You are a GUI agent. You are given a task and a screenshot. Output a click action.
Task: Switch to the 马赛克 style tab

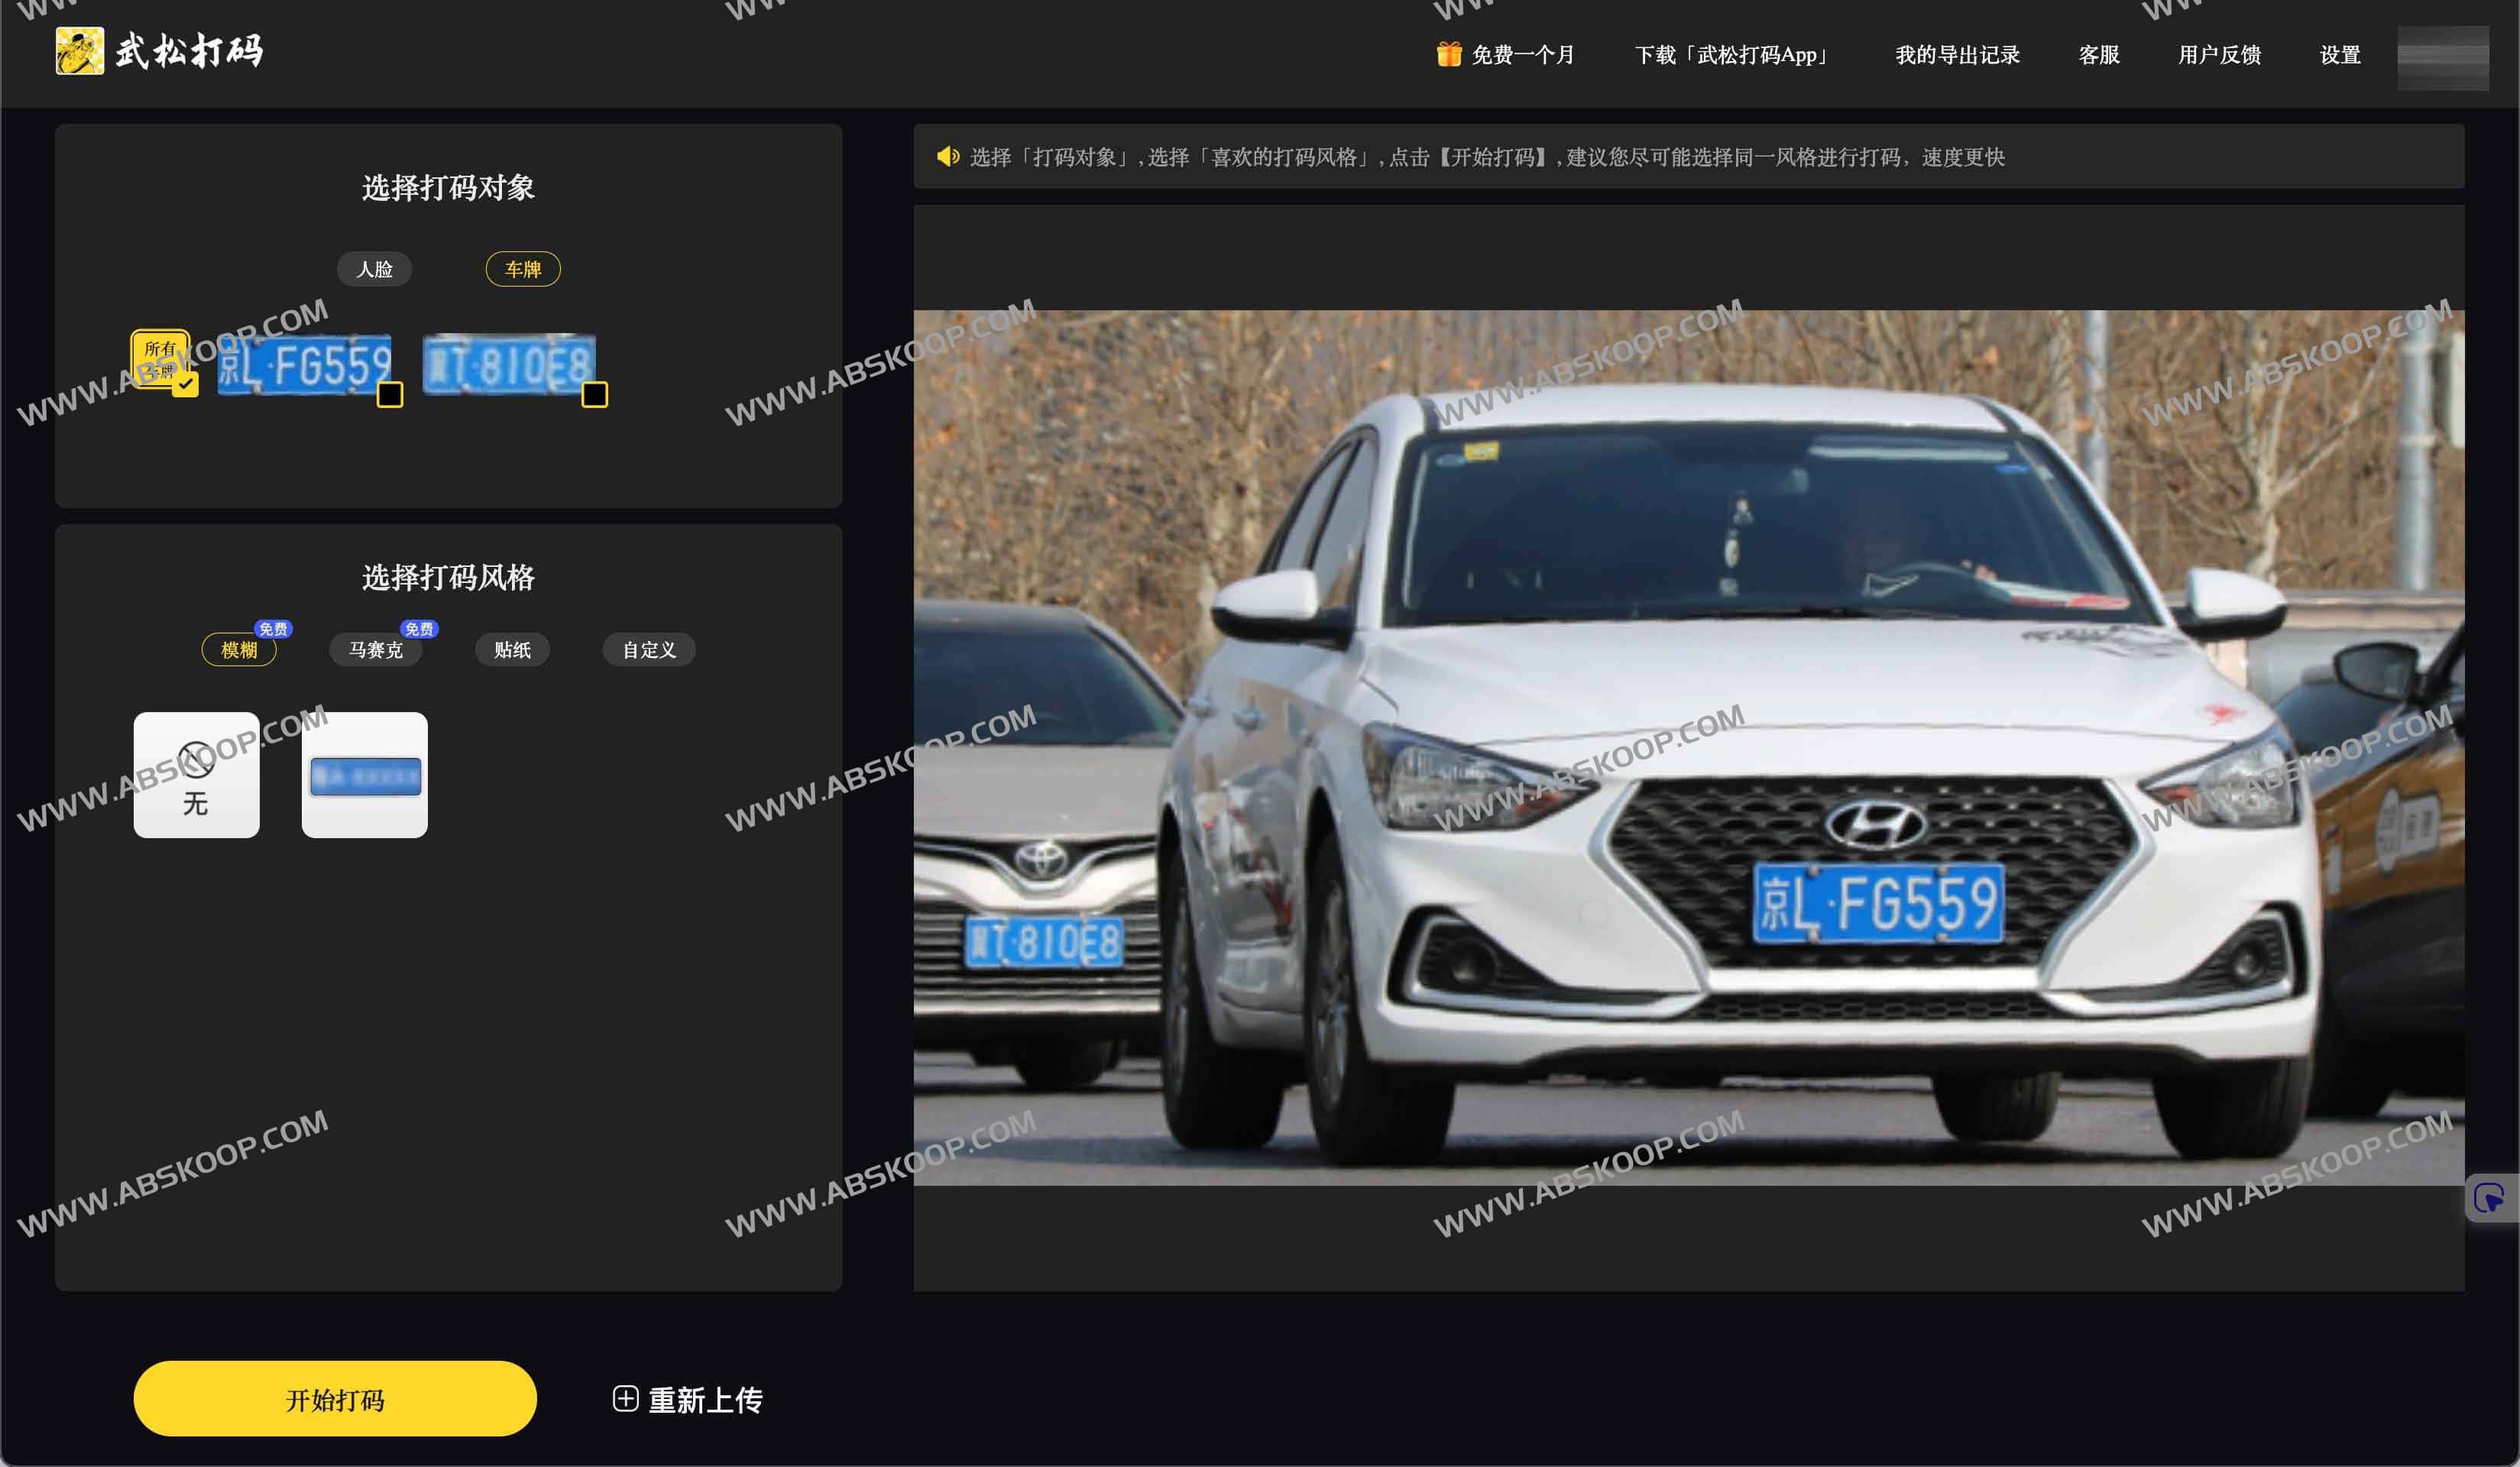(x=376, y=649)
